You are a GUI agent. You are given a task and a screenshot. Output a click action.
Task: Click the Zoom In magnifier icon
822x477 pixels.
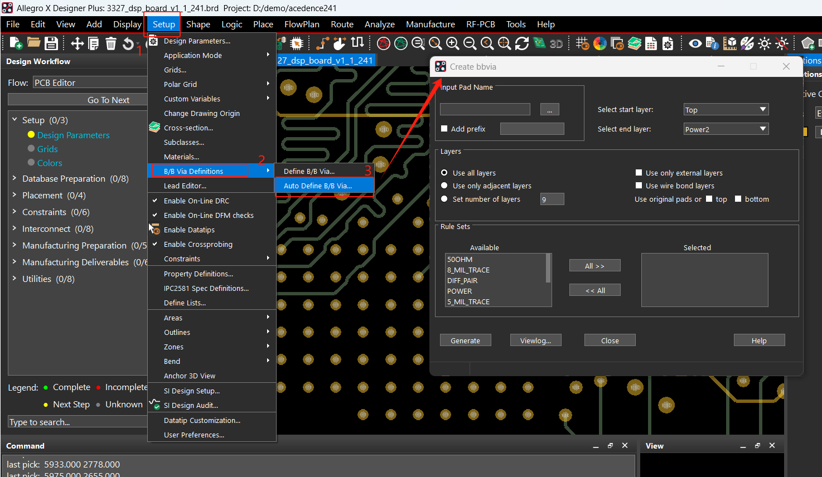[453, 43]
